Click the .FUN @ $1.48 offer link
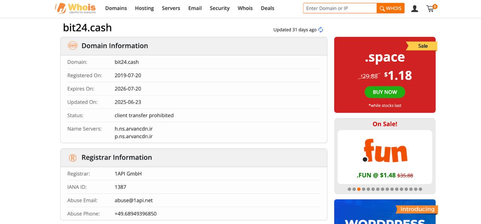481x224 pixels. tap(376, 175)
